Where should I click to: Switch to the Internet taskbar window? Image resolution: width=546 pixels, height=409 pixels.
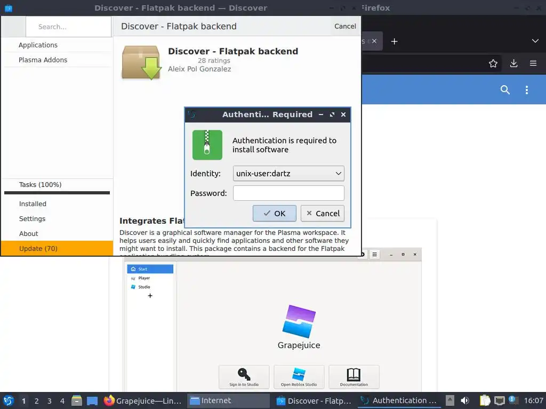pyautogui.click(x=228, y=400)
